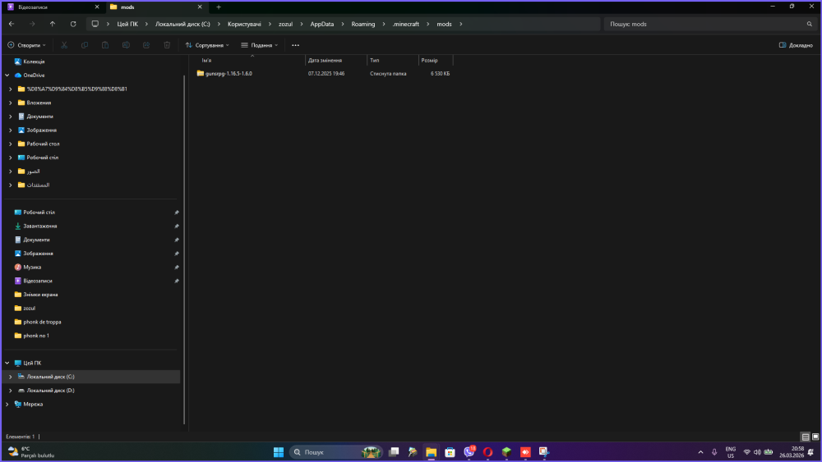
Task: Switch to details list view icon
Action: pyautogui.click(x=806, y=437)
